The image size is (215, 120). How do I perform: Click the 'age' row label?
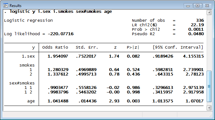31,101
